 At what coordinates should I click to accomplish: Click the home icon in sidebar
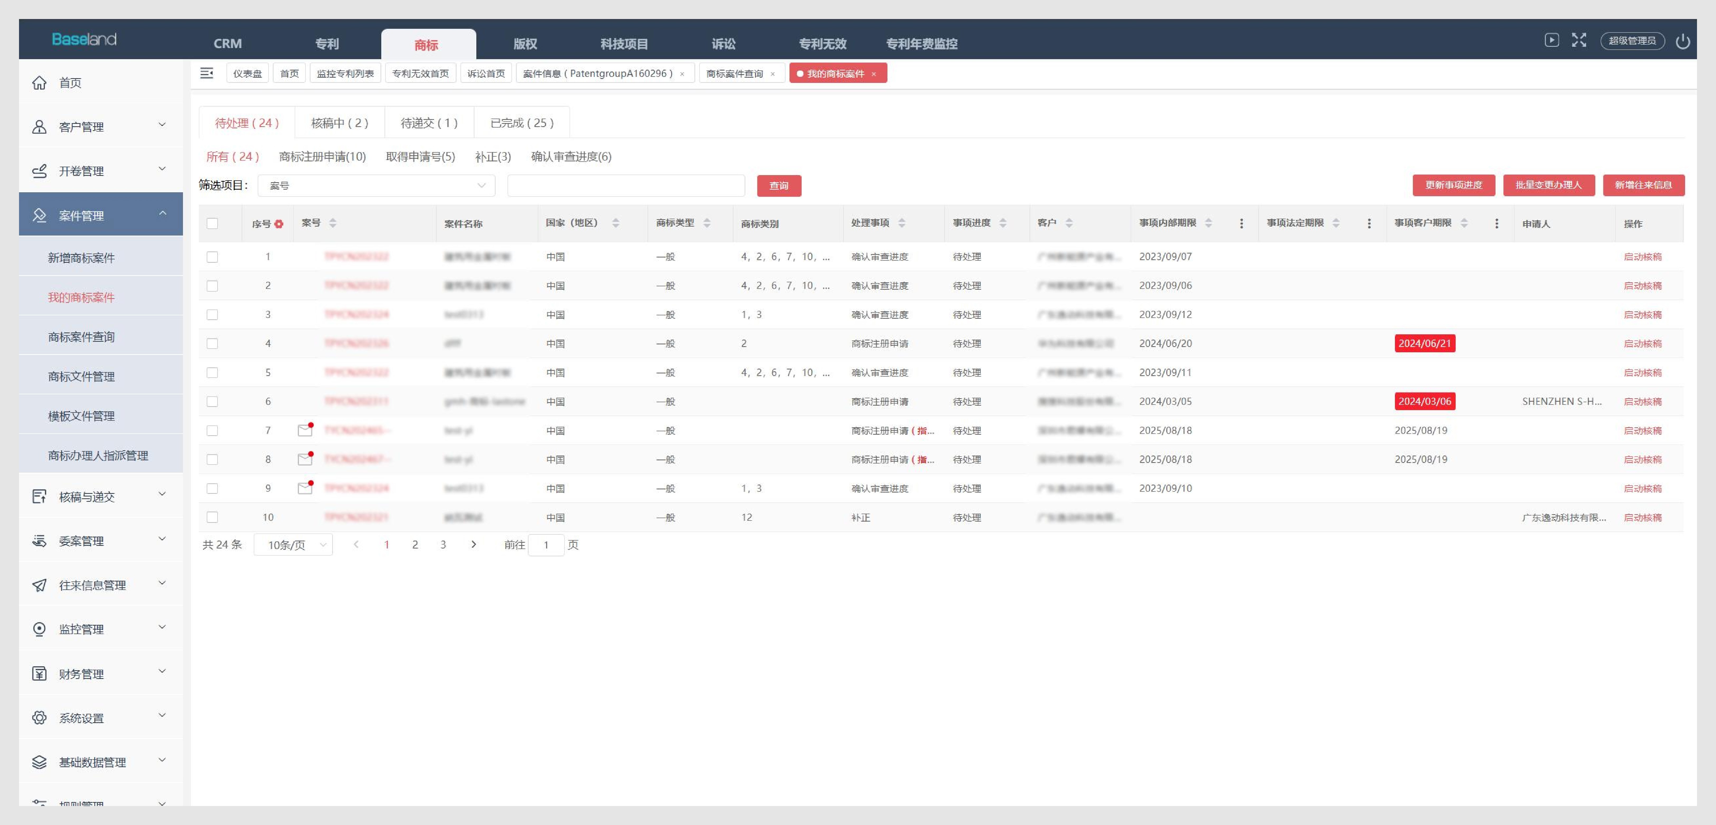(x=39, y=83)
